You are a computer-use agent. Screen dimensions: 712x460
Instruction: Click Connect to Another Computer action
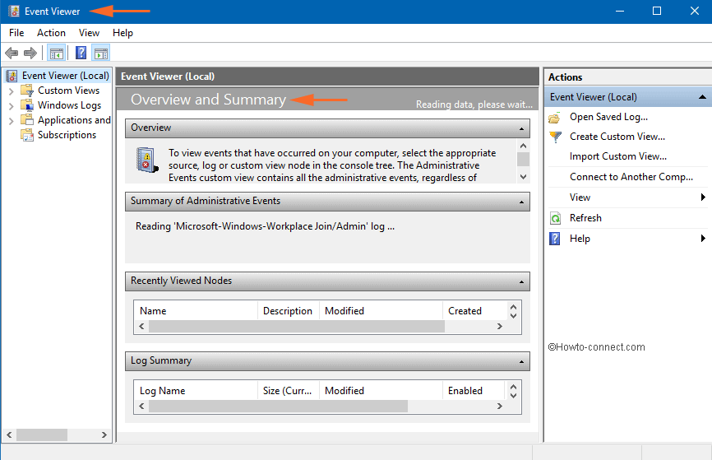pos(631,177)
